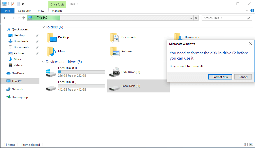Screen dimensions: 255x148
Task: Select Local Disk (C:) drive
Action: tap(75, 72)
